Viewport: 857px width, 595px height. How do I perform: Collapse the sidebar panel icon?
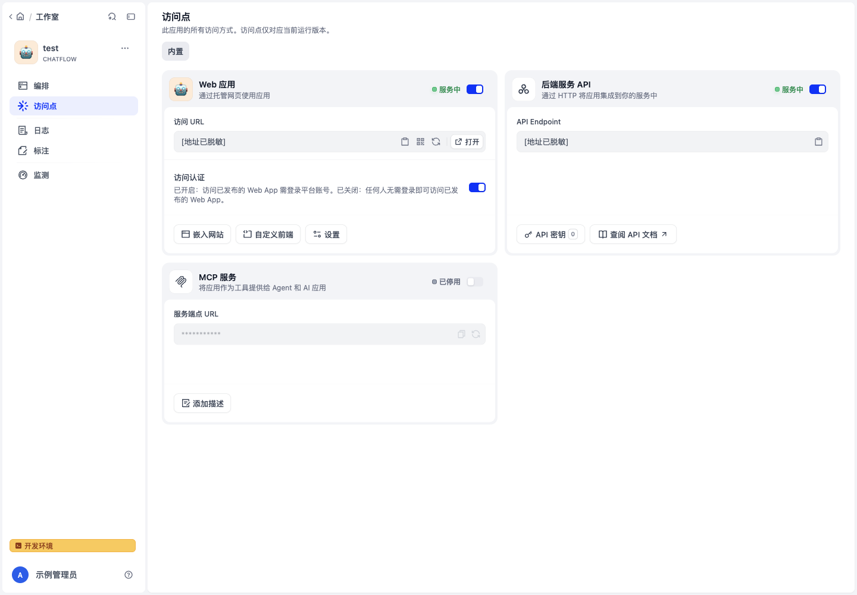[x=131, y=17]
